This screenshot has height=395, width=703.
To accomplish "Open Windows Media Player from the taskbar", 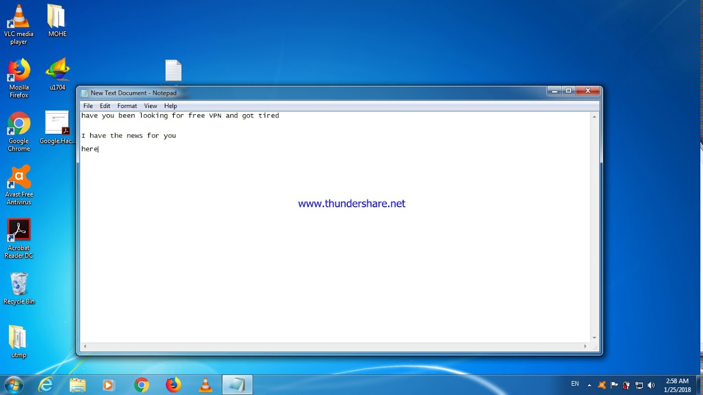I will pos(109,385).
